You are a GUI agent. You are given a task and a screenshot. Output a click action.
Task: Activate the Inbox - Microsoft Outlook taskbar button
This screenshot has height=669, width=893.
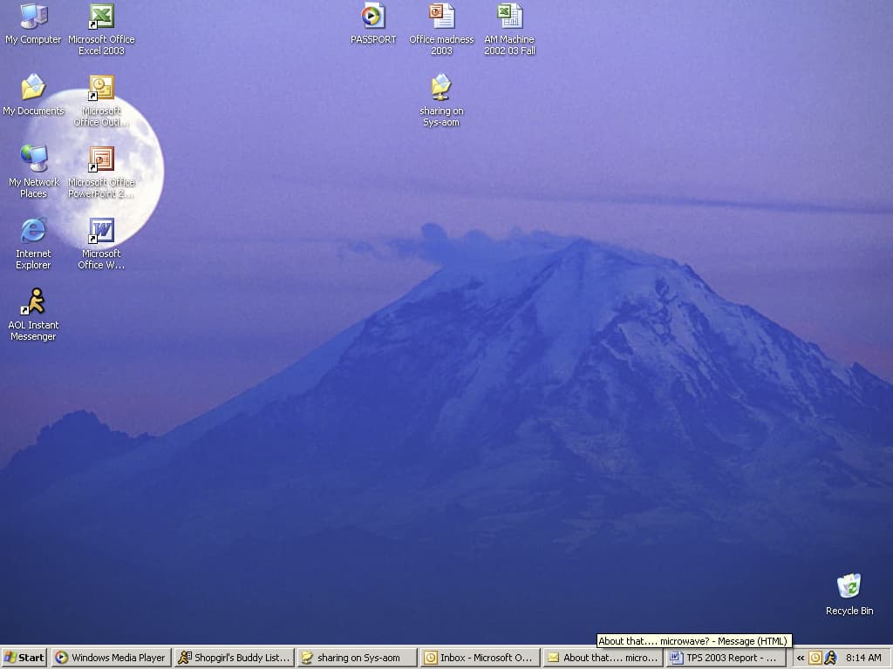[x=479, y=658]
